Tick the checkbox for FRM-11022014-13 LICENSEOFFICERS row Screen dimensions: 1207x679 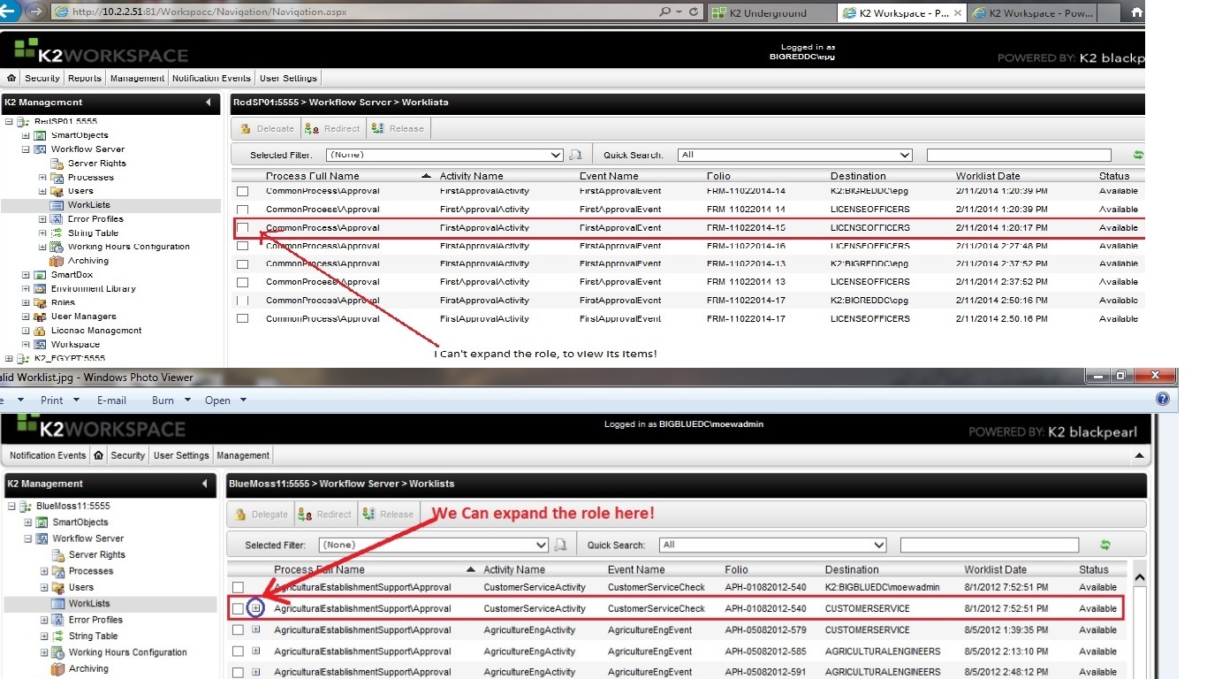(x=242, y=282)
